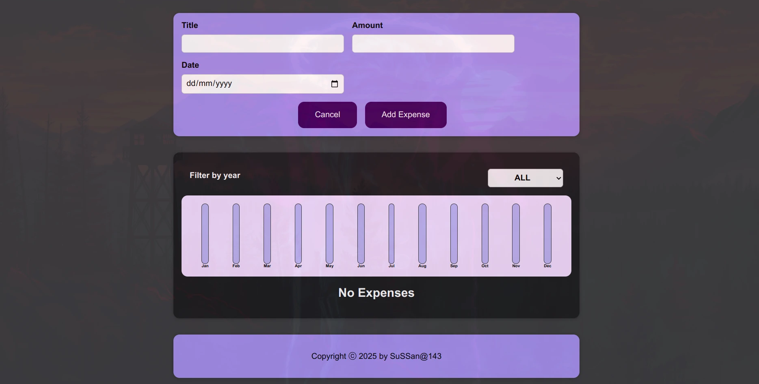Click the Oct chart bar
The width and height of the screenshot is (759, 384).
pyautogui.click(x=485, y=234)
